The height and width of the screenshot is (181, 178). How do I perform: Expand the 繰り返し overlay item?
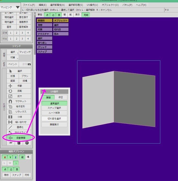(x=44, y=43)
